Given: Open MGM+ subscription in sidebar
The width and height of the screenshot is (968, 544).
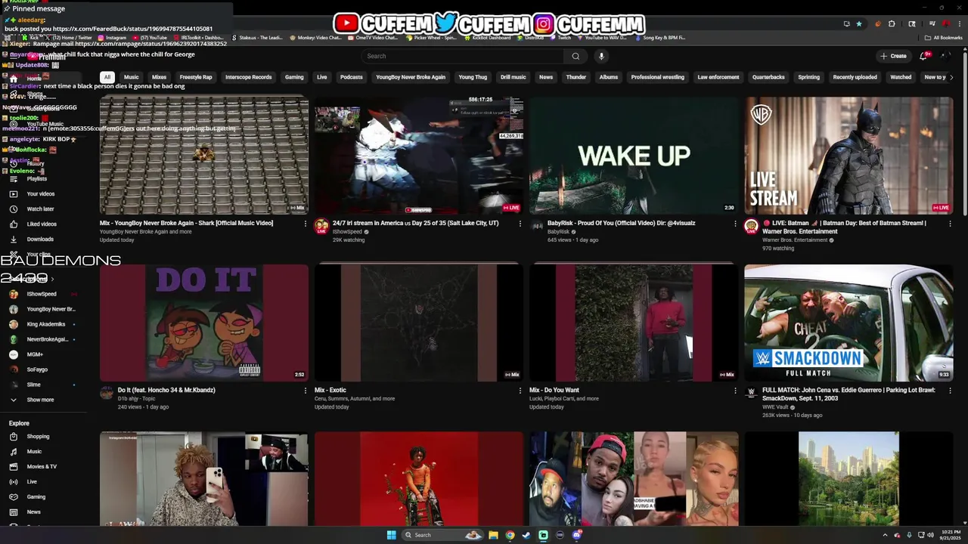Looking at the screenshot, I should click(35, 354).
